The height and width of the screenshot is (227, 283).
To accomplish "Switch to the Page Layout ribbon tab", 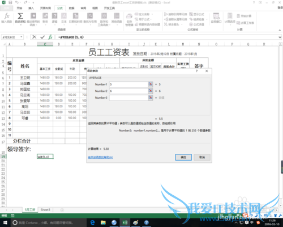I will point(45,8).
